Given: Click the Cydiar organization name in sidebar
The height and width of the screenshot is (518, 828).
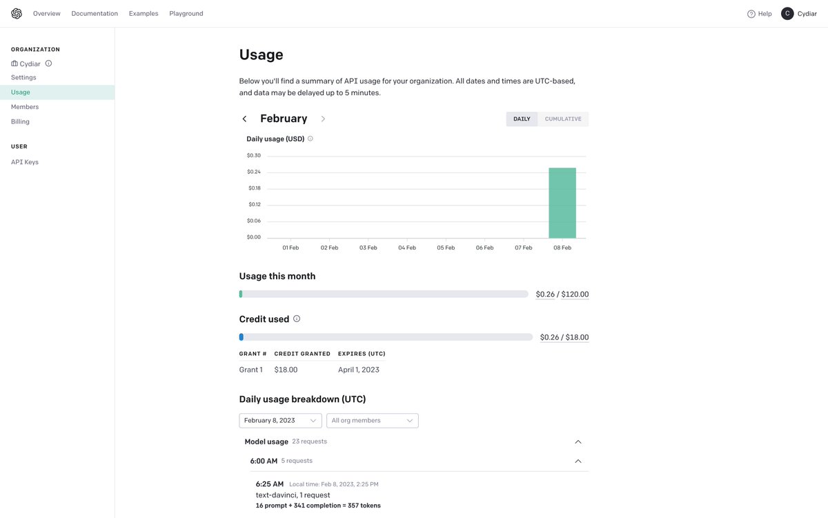Looking at the screenshot, I should (x=30, y=63).
